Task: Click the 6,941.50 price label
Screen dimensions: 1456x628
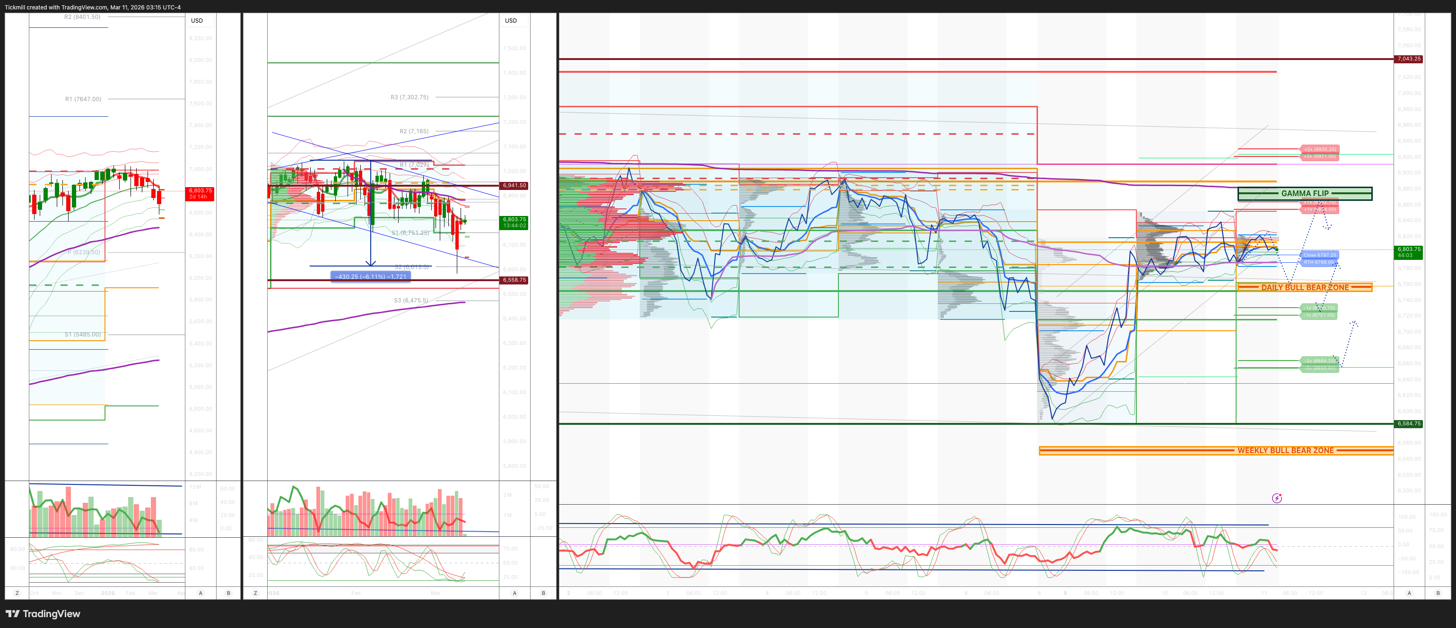Action: point(514,185)
